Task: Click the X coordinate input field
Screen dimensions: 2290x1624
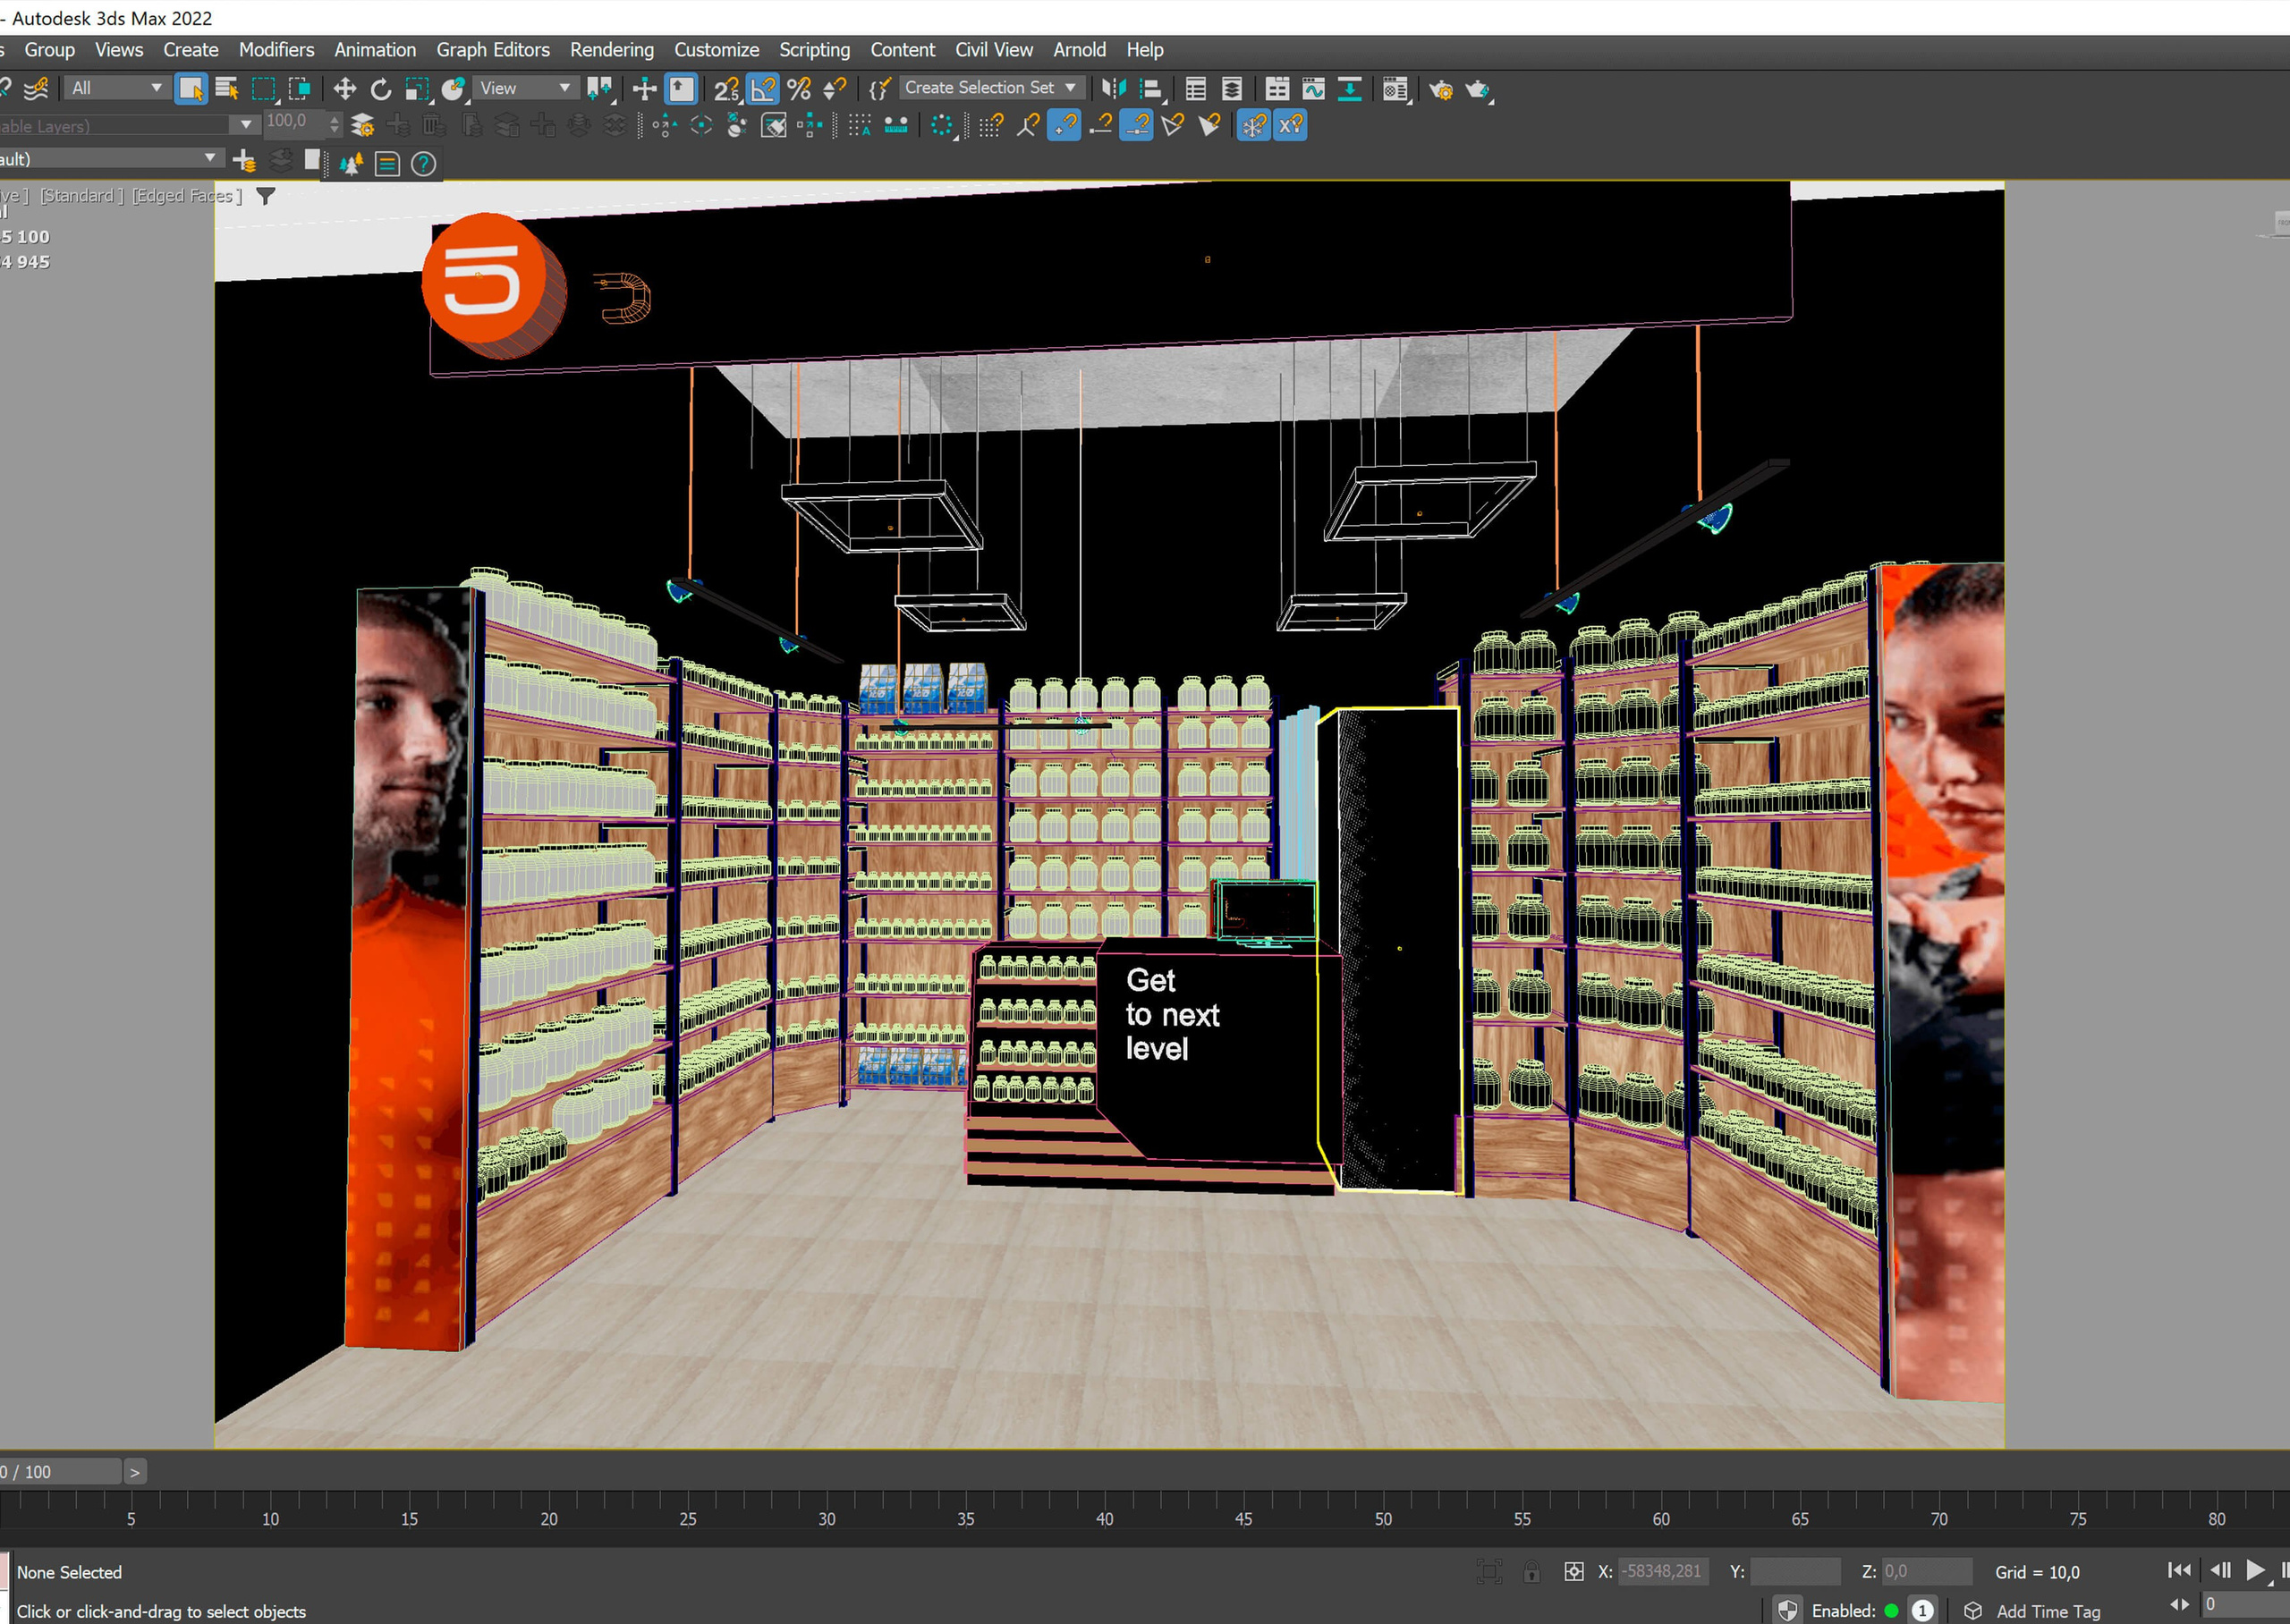Action: (1663, 1571)
